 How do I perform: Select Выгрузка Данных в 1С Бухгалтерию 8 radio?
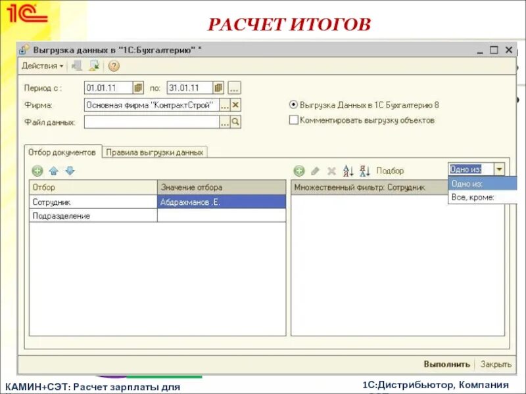[x=293, y=105]
